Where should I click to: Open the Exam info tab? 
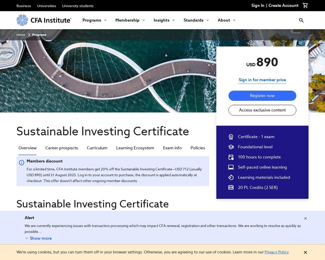[x=172, y=148]
